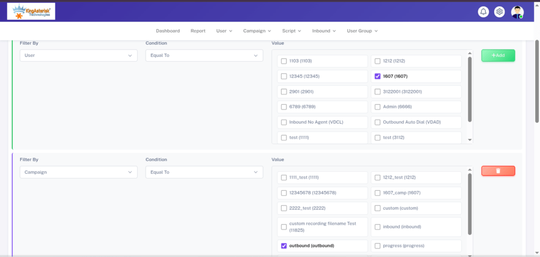This screenshot has height=257, width=540.
Task: Open the Campaign menu in navigation
Action: point(257,31)
